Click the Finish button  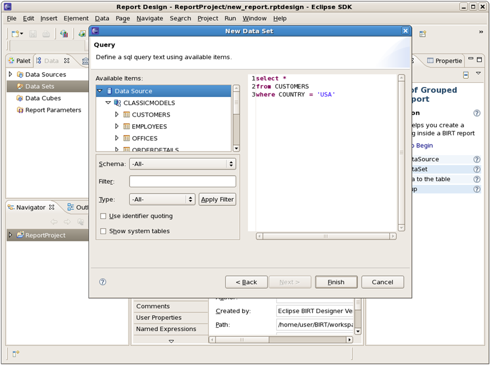pyautogui.click(x=336, y=282)
